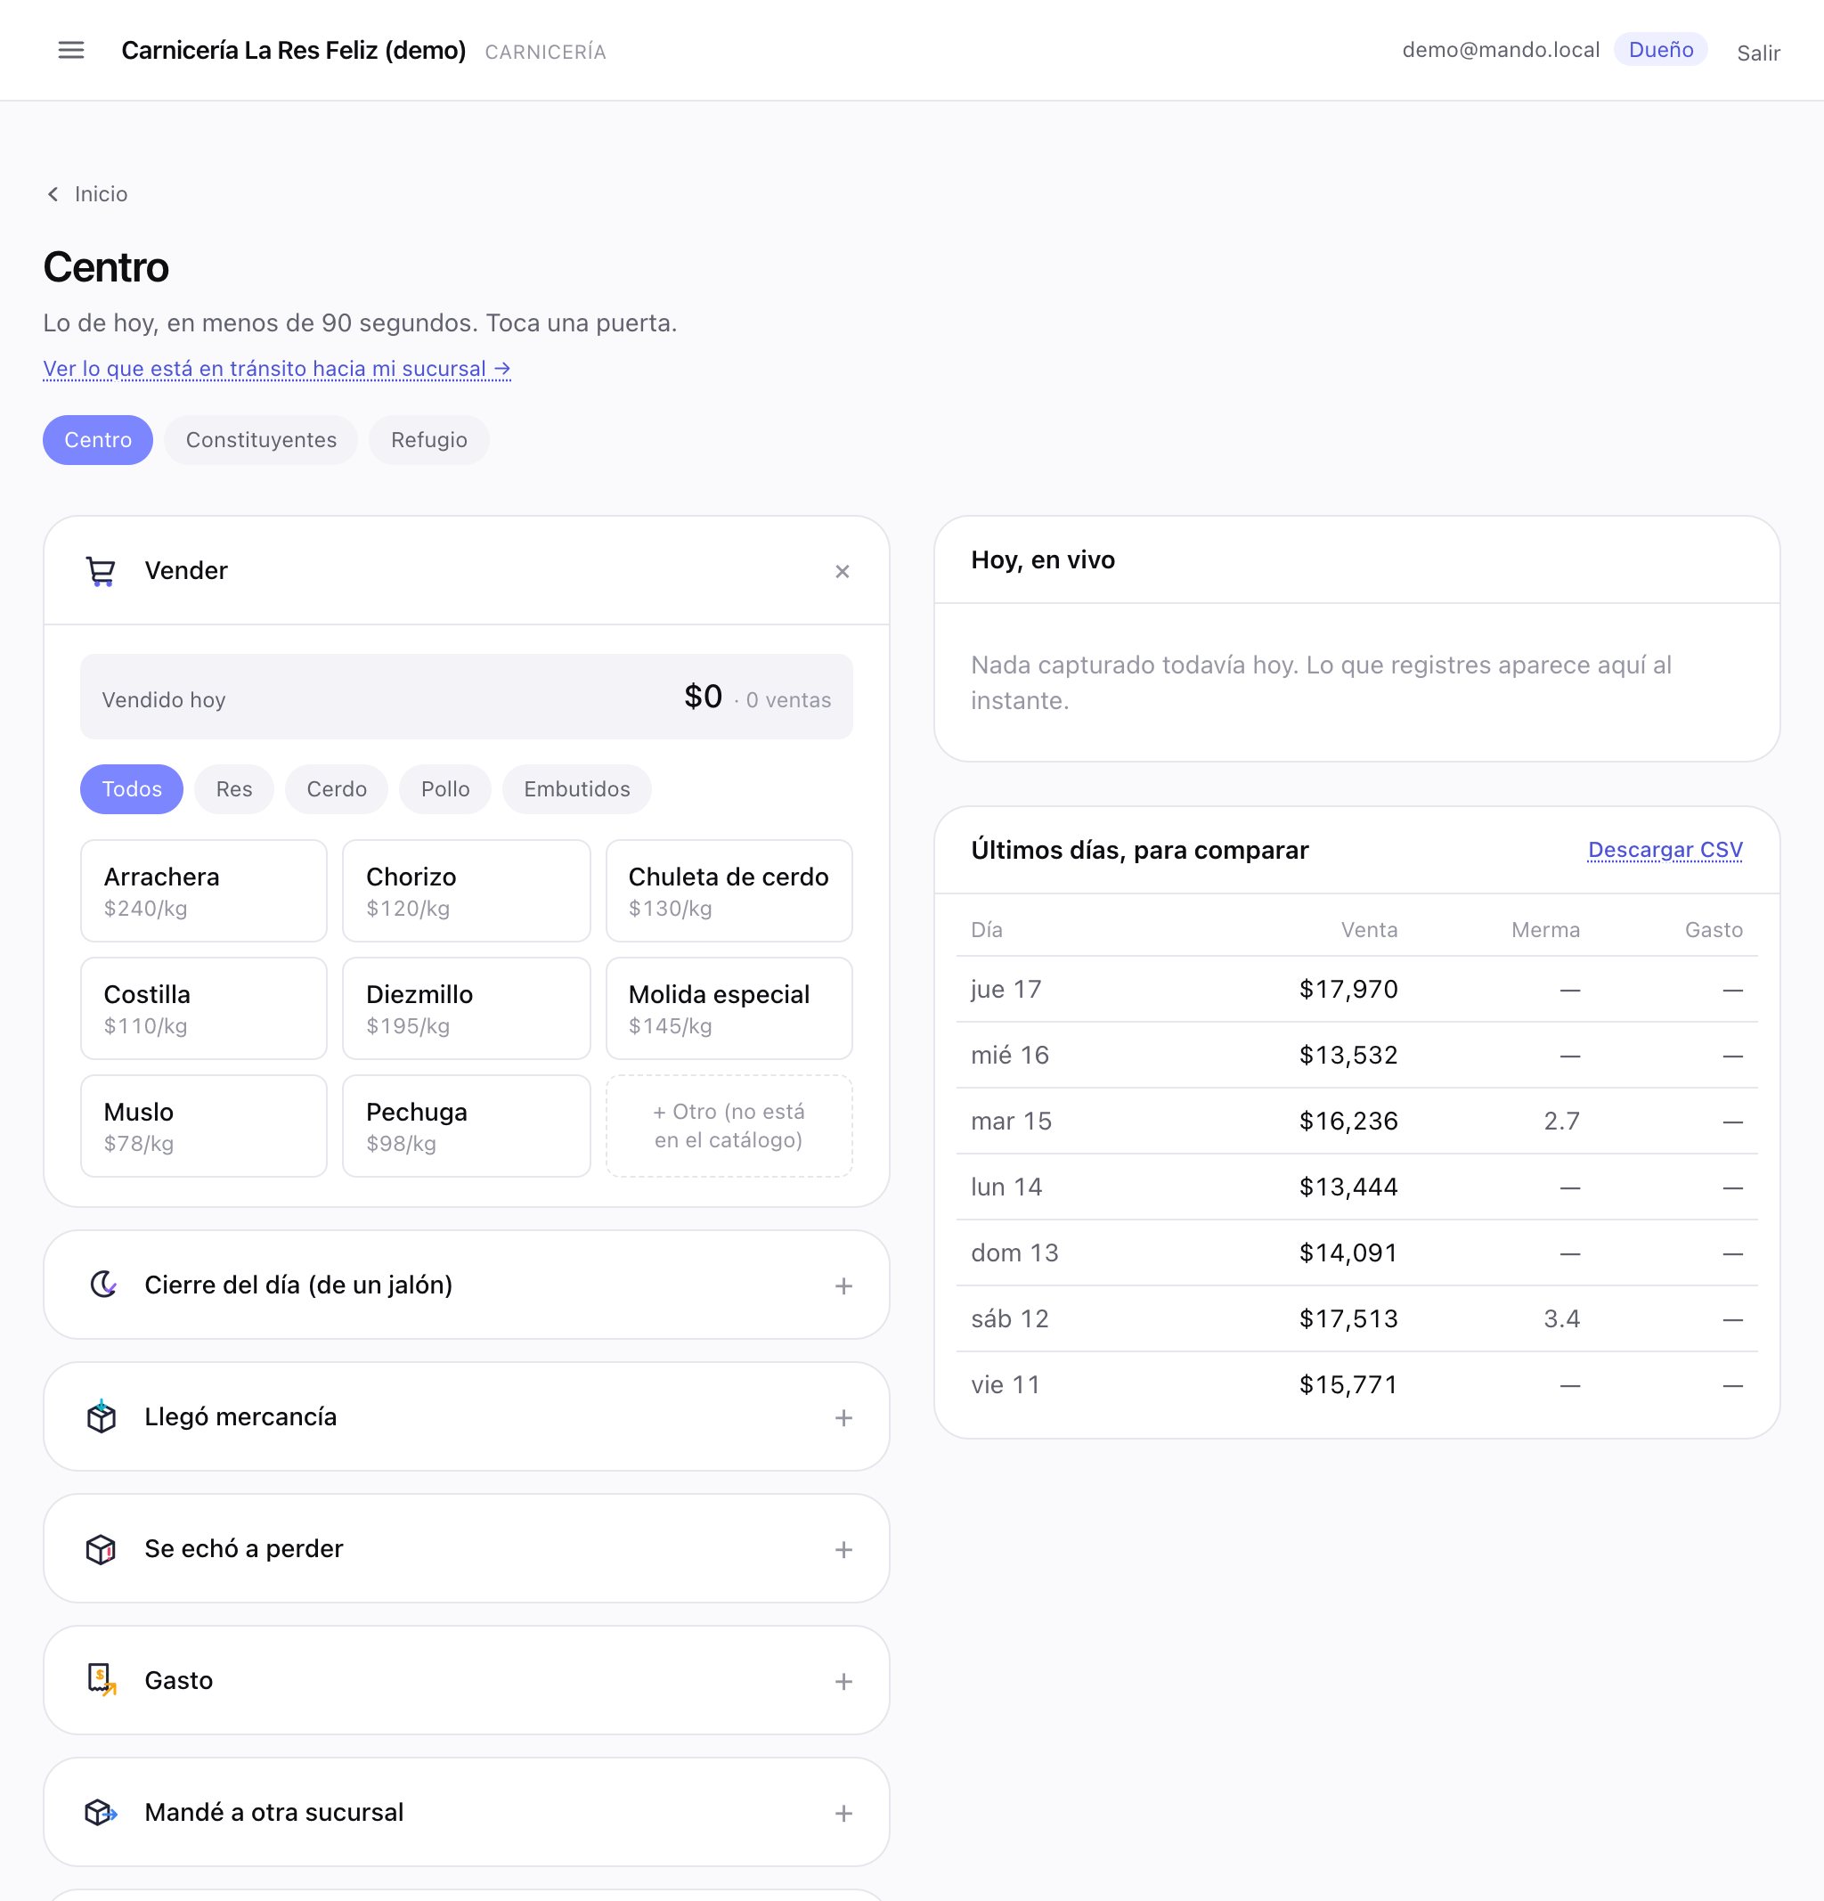1824x1901 pixels.
Task: Click the Venta column header
Action: point(1369,930)
